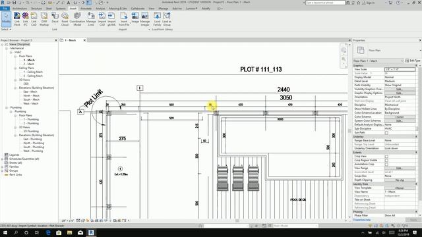The width and height of the screenshot is (422, 237).
Task: Click the Windows Start button
Action: coord(5,232)
